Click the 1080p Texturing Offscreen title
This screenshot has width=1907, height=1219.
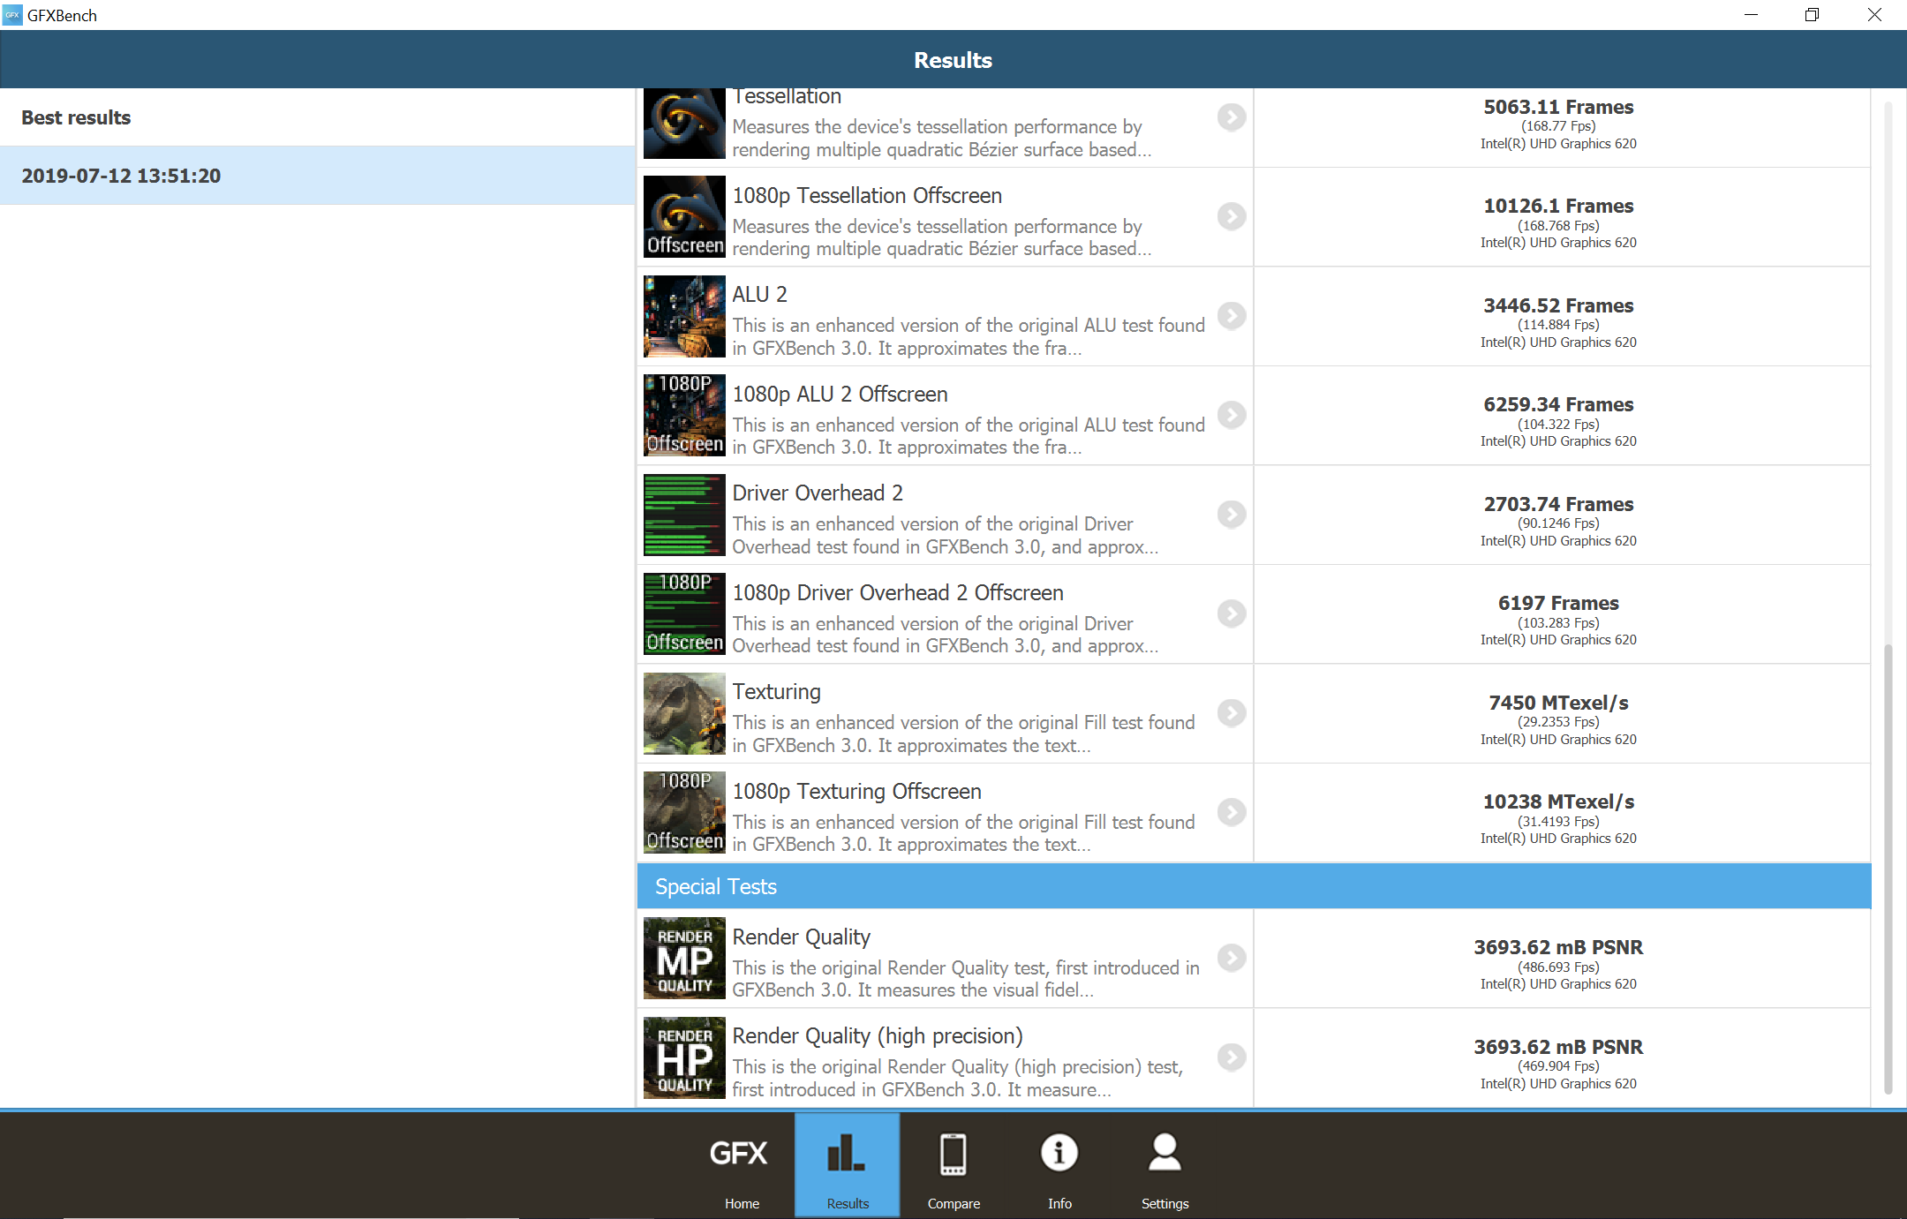coord(856,791)
